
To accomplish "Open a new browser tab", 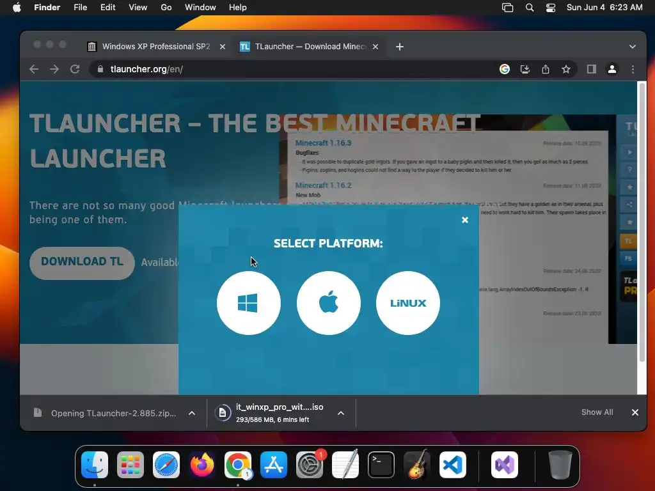I will pos(400,47).
